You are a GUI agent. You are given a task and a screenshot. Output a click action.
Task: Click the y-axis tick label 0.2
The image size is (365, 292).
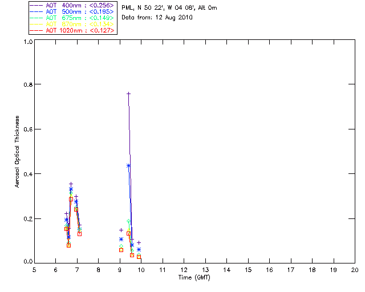(28, 219)
